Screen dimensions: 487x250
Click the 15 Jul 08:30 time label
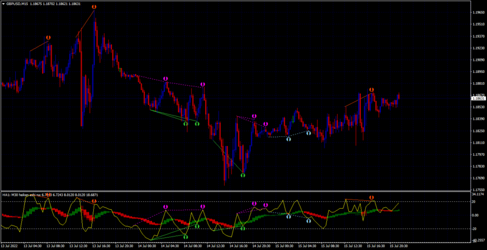point(330,245)
